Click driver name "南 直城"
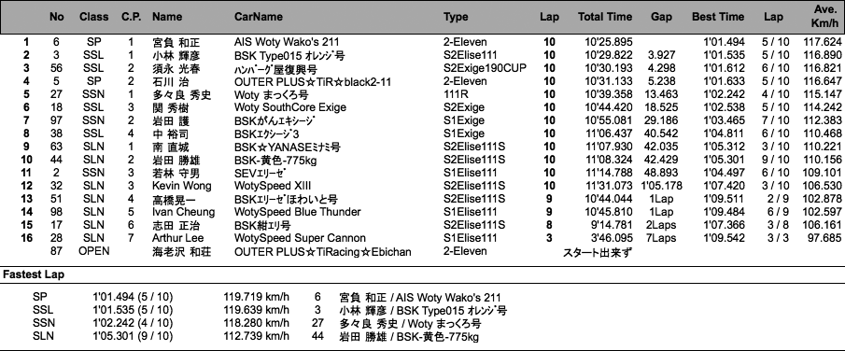This screenshot has width=845, height=351. pyautogui.click(x=171, y=147)
